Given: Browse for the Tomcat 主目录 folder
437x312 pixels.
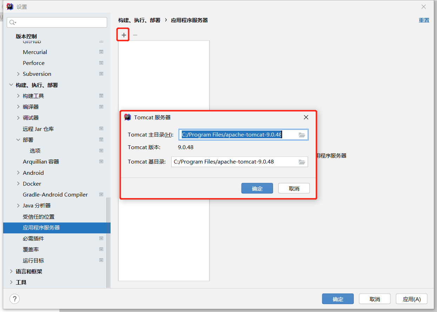Looking at the screenshot, I should (302, 135).
